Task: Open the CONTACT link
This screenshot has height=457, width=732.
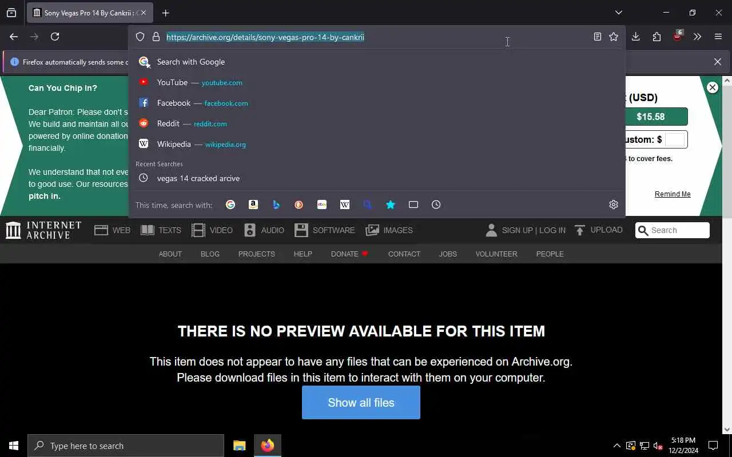Action: click(x=404, y=254)
